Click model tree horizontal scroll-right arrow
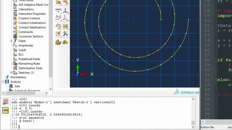The height and width of the screenshot is (130, 232). point(47,93)
